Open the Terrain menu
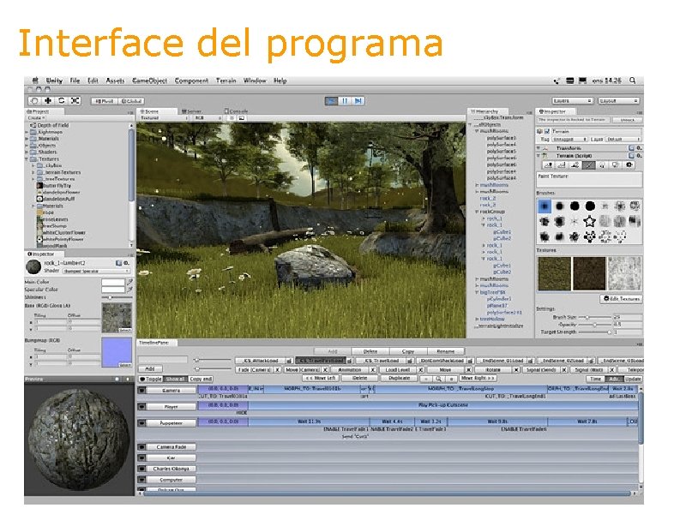686x514 pixels. tap(226, 81)
